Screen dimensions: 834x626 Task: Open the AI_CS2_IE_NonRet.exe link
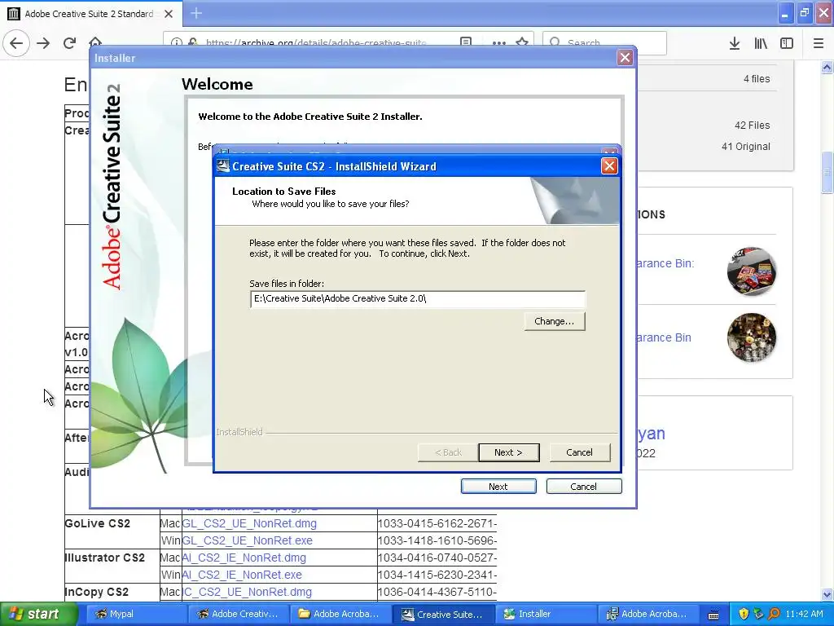[x=242, y=575]
